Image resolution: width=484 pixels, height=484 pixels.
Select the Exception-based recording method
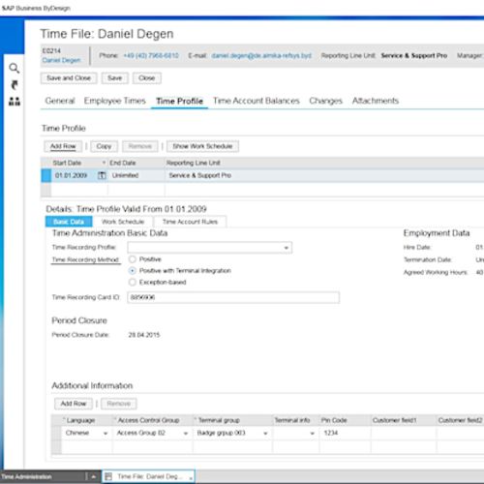click(x=133, y=282)
